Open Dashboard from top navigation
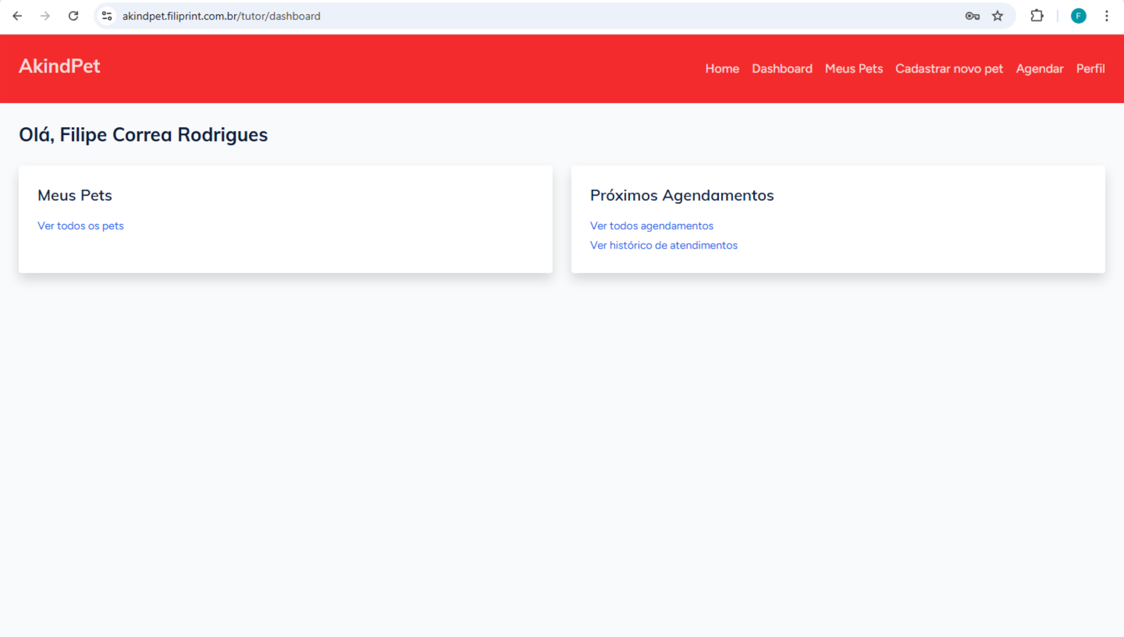1124x637 pixels. coord(782,69)
